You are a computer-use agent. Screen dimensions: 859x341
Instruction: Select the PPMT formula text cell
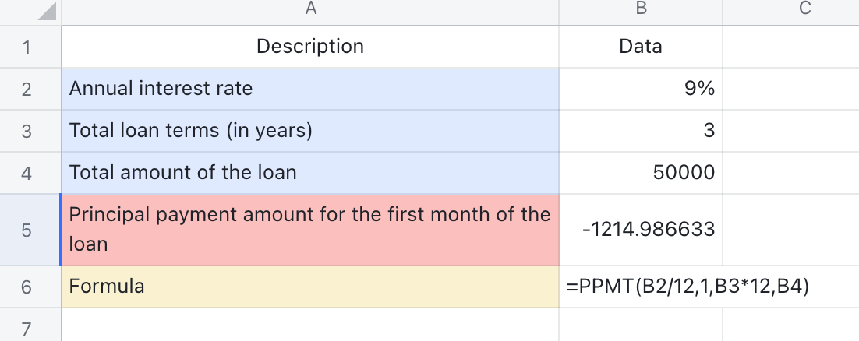click(641, 287)
